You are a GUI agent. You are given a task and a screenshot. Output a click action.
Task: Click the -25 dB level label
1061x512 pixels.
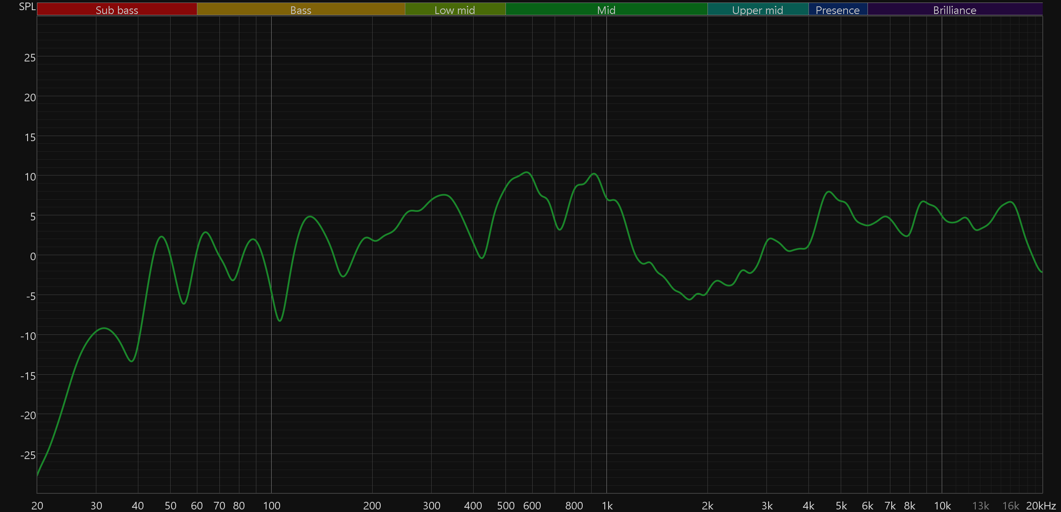tap(28, 455)
